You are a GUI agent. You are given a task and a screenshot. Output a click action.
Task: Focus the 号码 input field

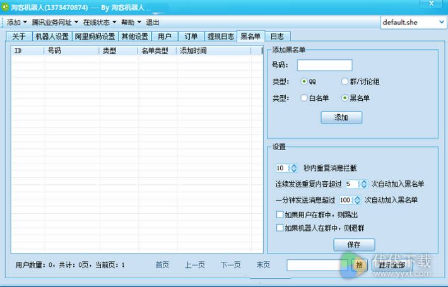pyautogui.click(x=324, y=65)
